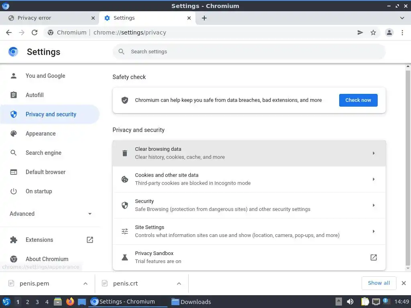
Task: Click the settings page vertical scrollbar
Action: click(x=408, y=168)
